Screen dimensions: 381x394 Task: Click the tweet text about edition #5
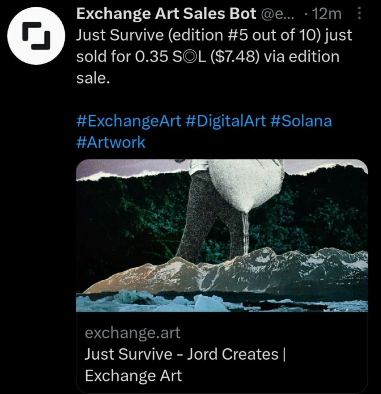[214, 56]
